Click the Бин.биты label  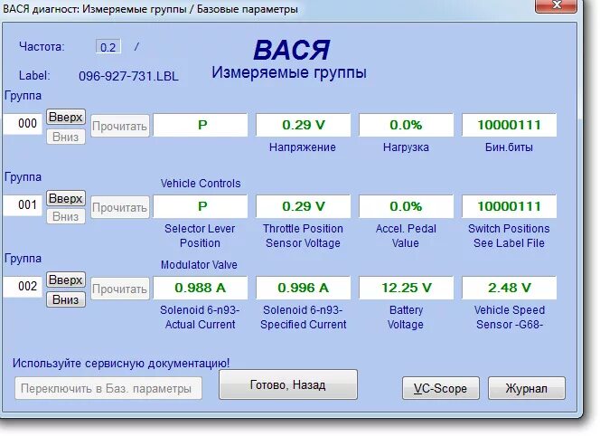509,147
